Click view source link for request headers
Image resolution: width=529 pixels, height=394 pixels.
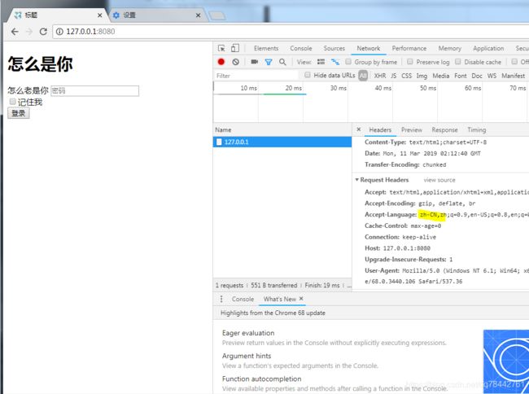tap(439, 180)
